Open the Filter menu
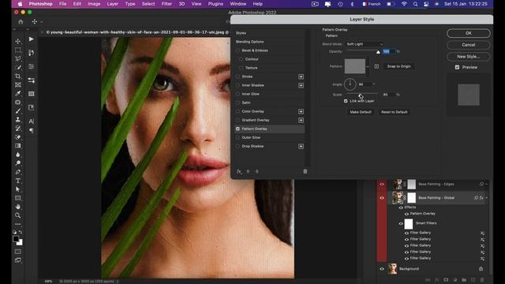 (166, 4)
